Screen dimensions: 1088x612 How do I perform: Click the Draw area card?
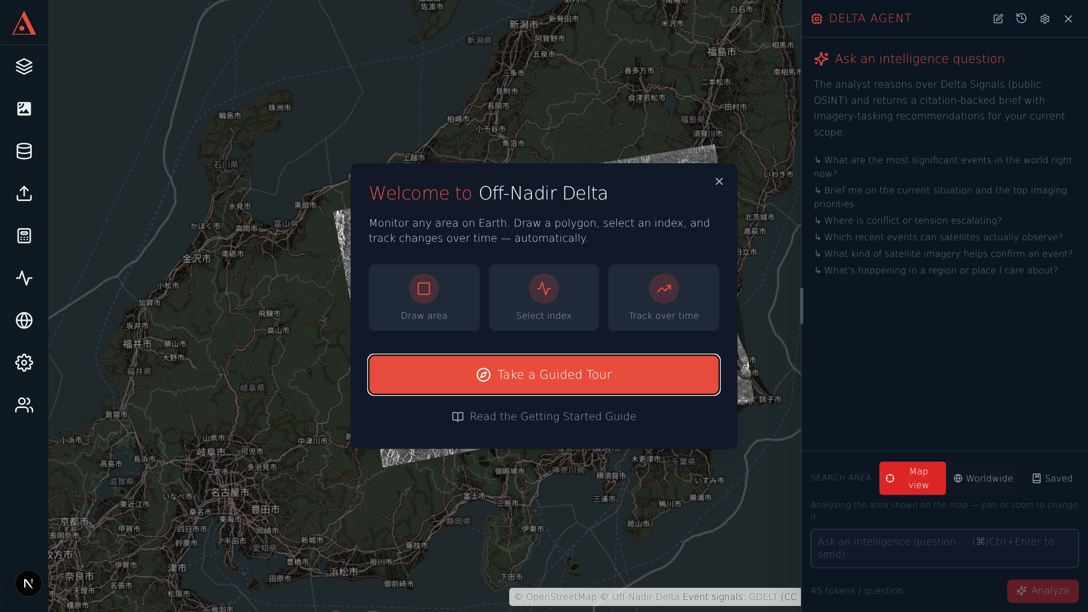tap(424, 298)
